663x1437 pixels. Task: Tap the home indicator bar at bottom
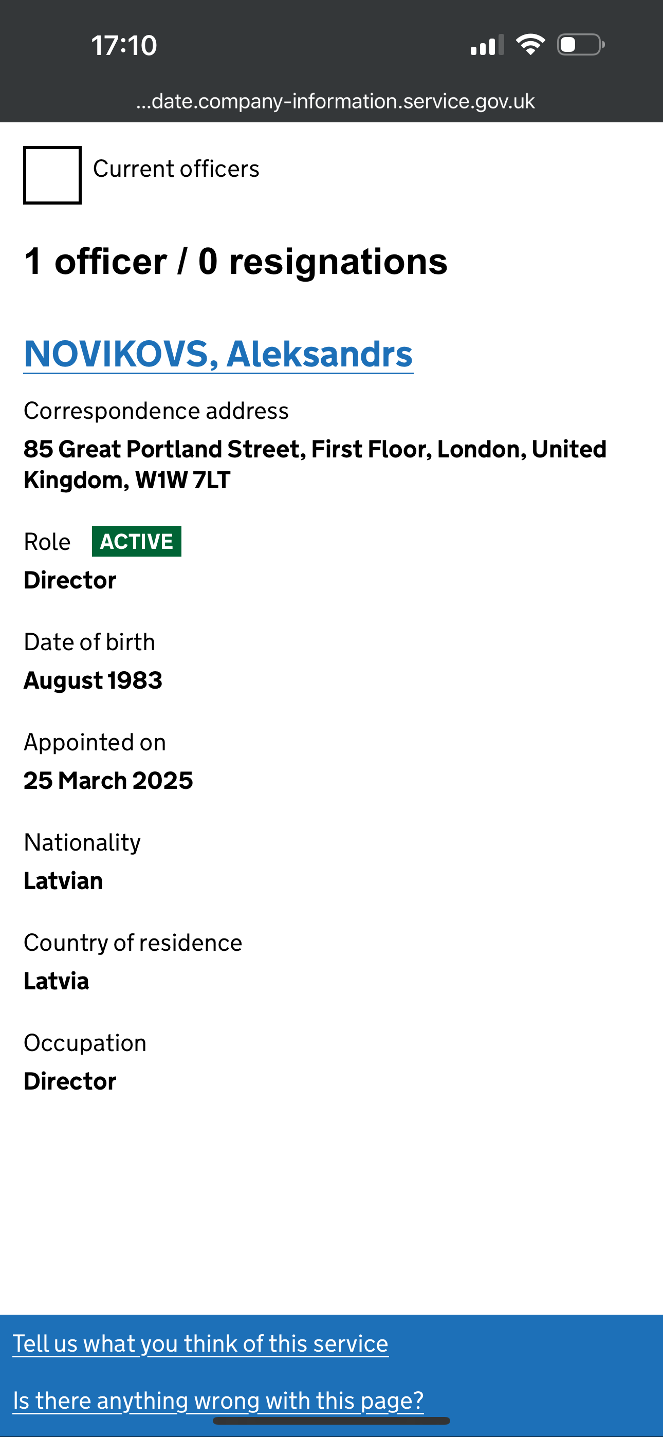click(x=331, y=1420)
